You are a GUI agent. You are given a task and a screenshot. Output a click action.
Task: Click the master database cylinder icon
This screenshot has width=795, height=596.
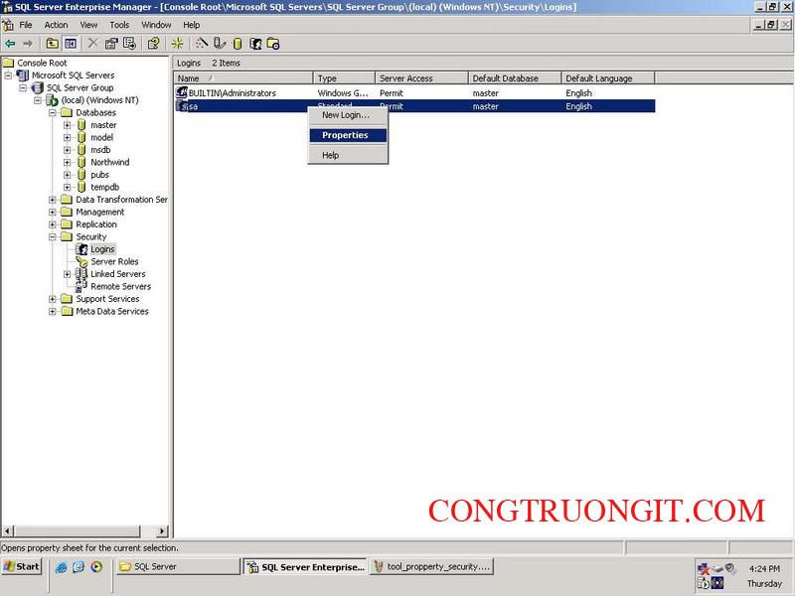[81, 125]
